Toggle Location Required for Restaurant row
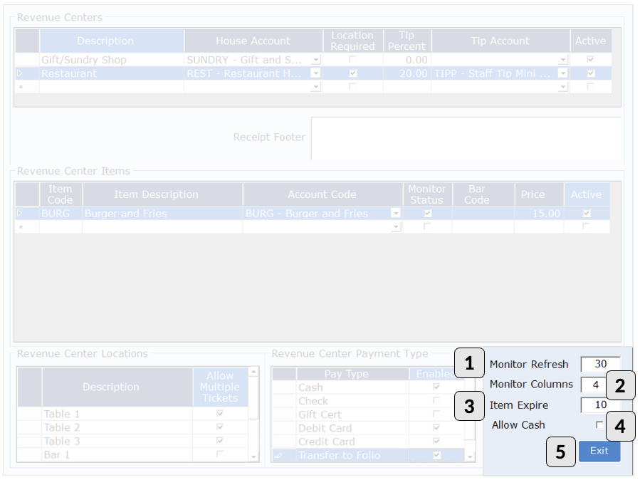The width and height of the screenshot is (640, 480). pyautogui.click(x=353, y=73)
